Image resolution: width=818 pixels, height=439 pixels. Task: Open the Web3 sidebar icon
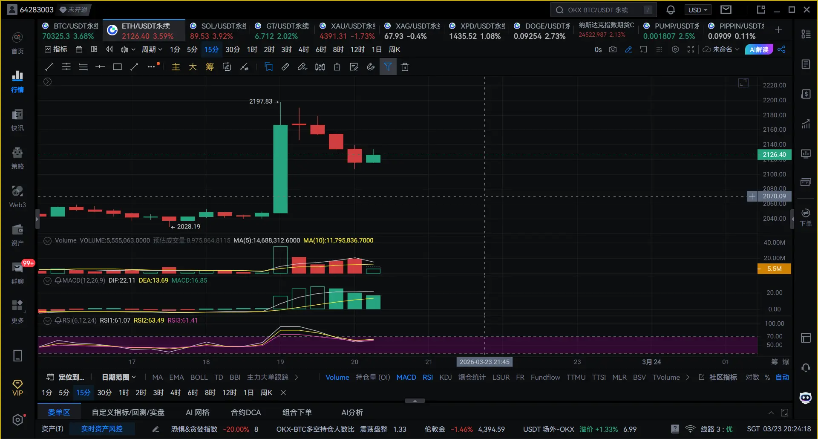click(17, 196)
